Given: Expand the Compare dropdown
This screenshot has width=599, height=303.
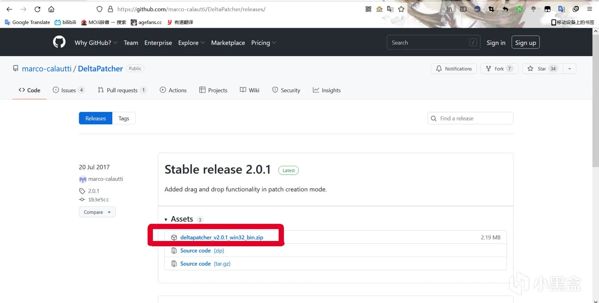Looking at the screenshot, I should 97,212.
